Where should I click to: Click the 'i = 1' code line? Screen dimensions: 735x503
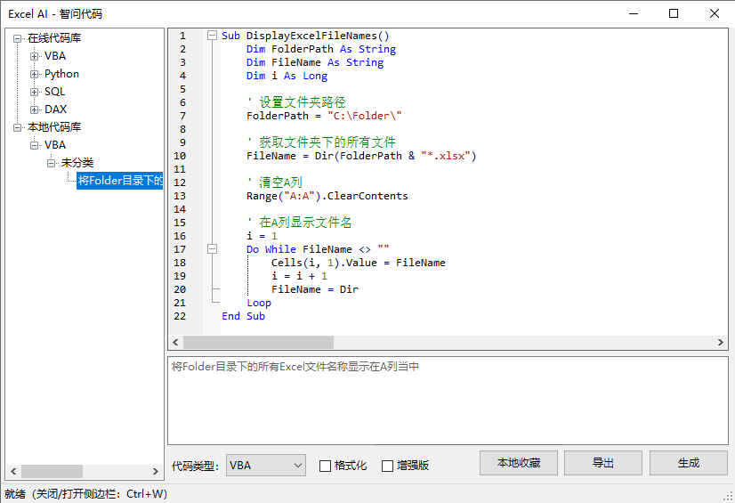point(262,236)
